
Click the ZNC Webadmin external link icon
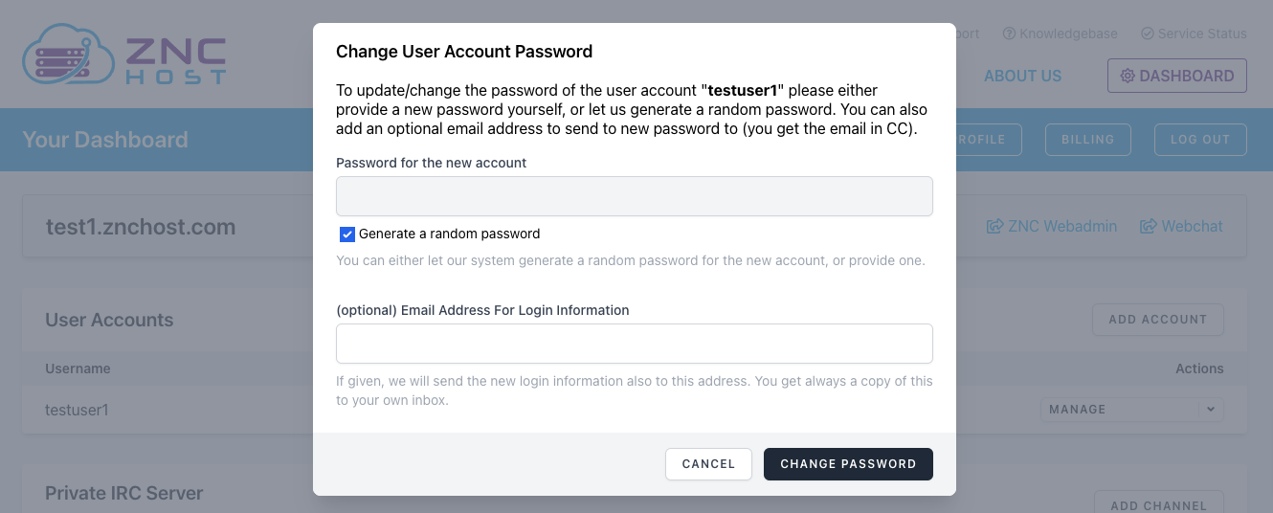tap(994, 227)
